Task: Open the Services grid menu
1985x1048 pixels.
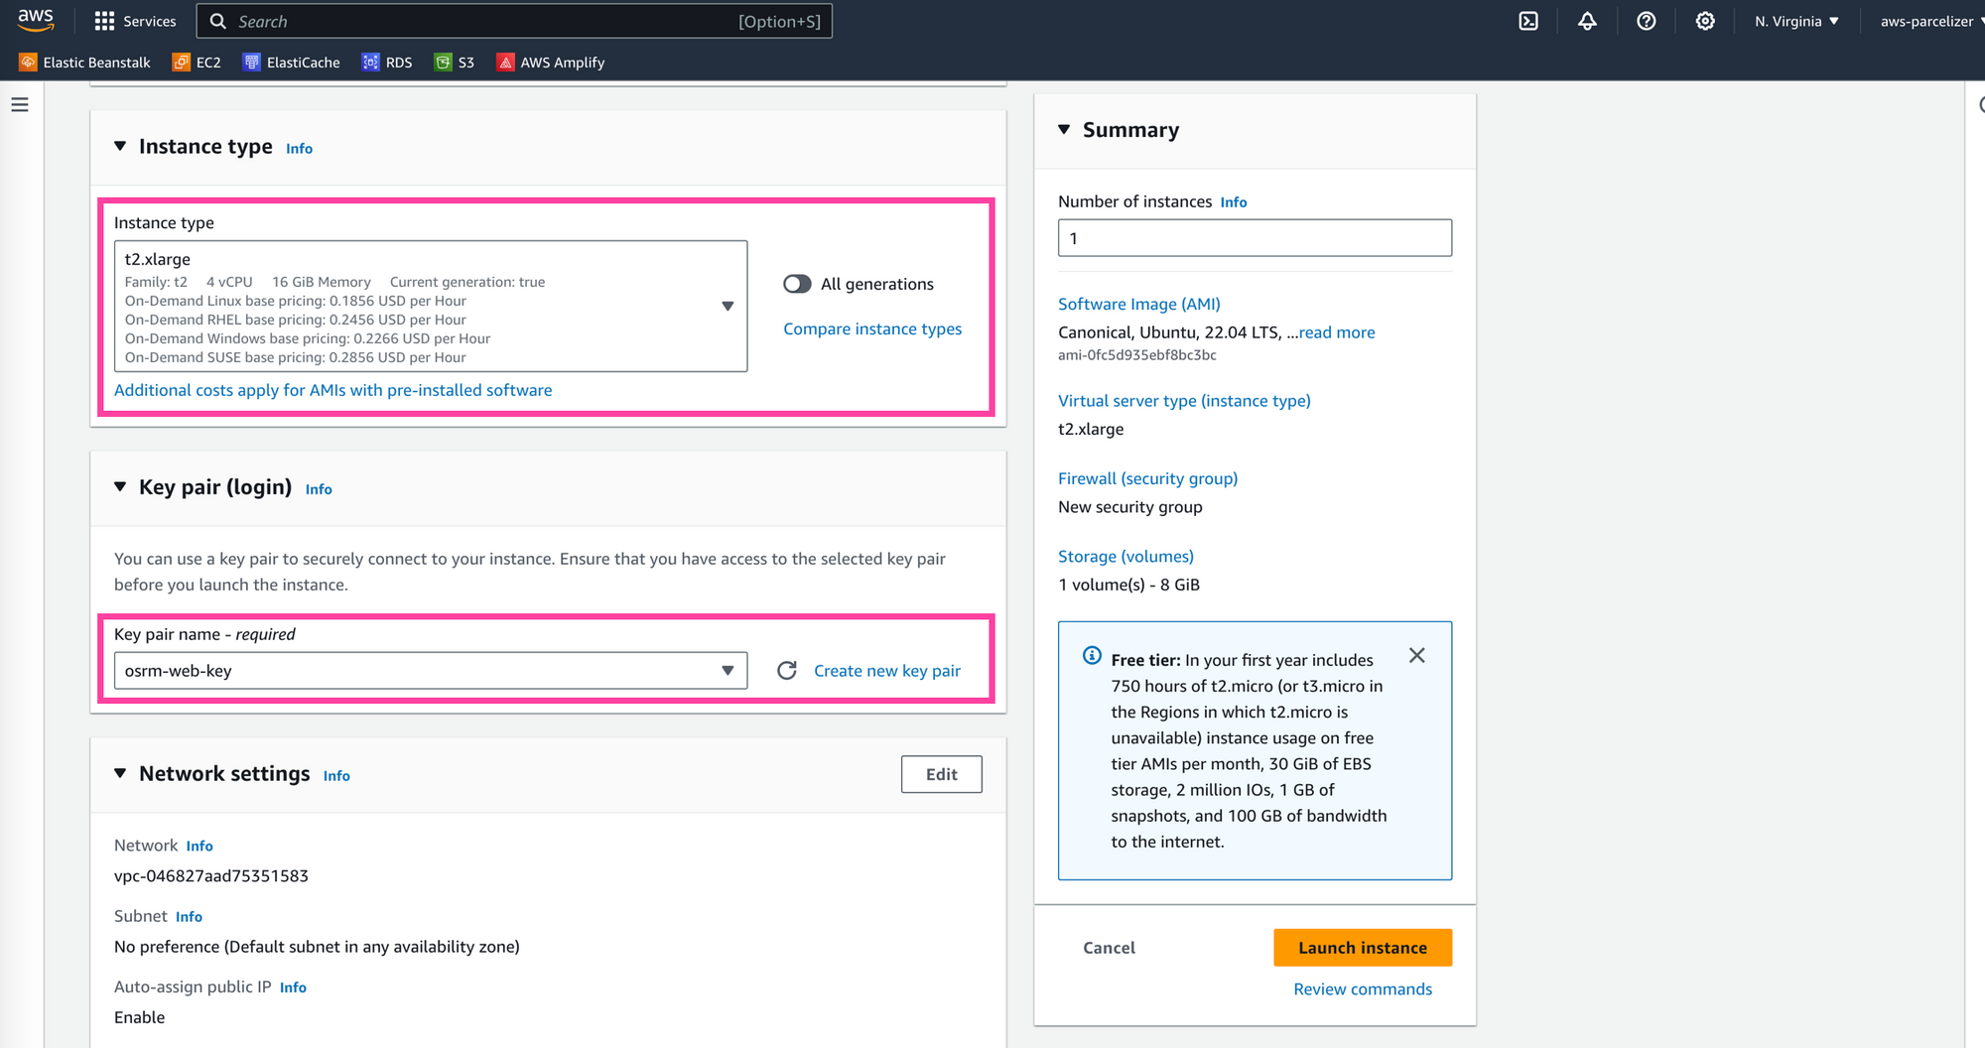Action: point(136,21)
